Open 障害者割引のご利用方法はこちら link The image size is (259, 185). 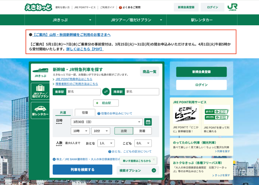pyautogui.click(x=77, y=84)
